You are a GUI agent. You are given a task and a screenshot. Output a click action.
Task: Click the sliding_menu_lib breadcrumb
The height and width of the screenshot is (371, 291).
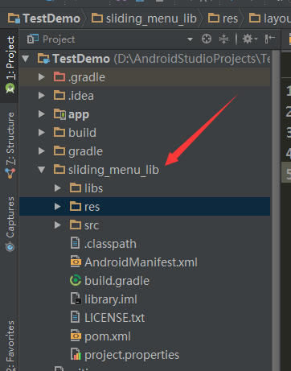[144, 19]
